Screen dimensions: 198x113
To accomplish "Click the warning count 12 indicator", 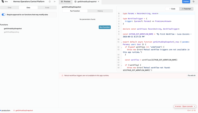I will 194,110.
